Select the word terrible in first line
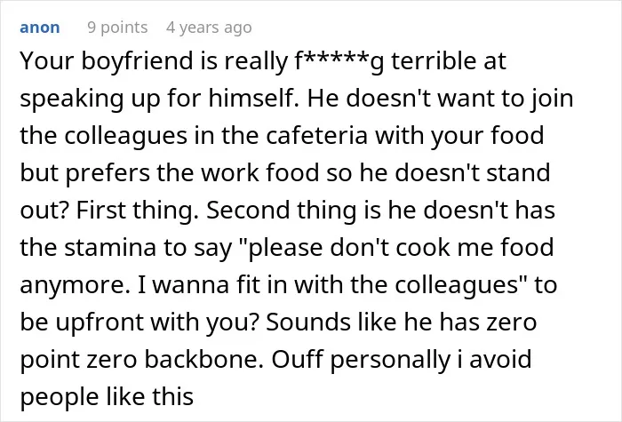The image size is (622, 422). point(434,60)
